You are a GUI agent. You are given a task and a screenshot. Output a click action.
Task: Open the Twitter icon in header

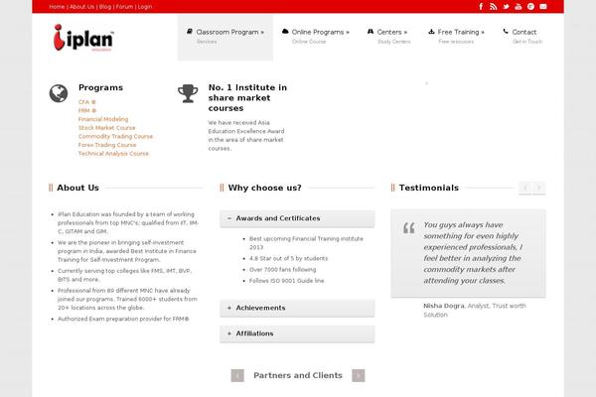(x=506, y=7)
